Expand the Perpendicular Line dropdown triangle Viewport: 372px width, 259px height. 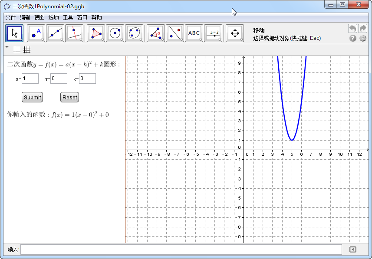[81, 40]
